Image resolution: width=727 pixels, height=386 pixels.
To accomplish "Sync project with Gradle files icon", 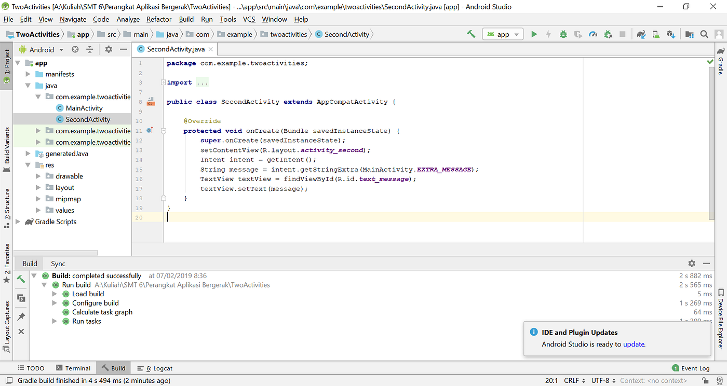I will click(641, 34).
